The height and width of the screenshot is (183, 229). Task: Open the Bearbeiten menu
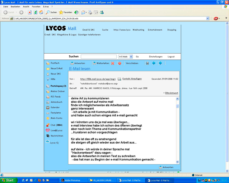click(15, 7)
